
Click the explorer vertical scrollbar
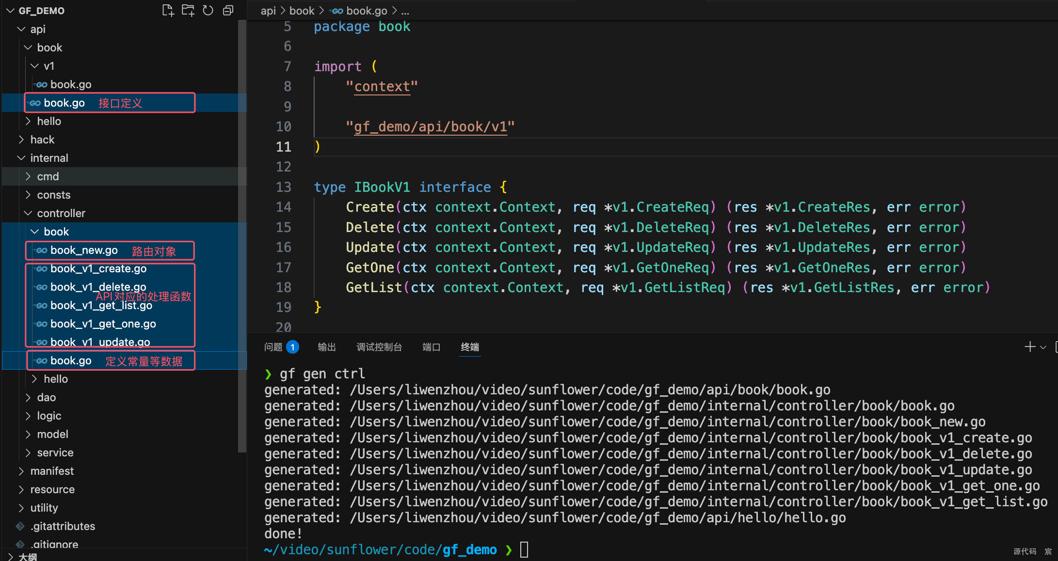tap(242, 242)
